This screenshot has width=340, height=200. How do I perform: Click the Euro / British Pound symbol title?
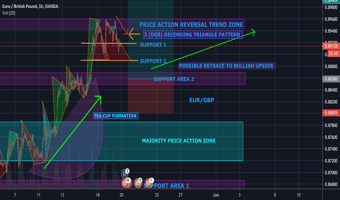[30, 7]
